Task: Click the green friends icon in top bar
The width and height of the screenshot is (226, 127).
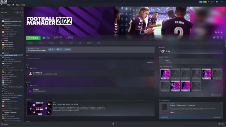Action: pos(205,2)
